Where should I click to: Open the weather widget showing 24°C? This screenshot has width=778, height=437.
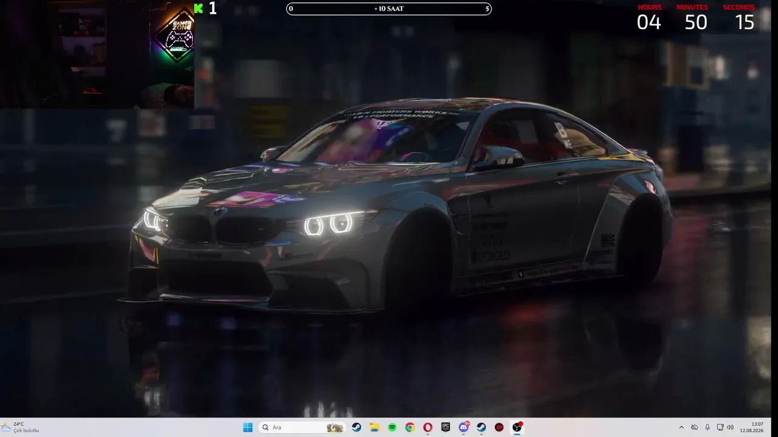[x=21, y=427]
